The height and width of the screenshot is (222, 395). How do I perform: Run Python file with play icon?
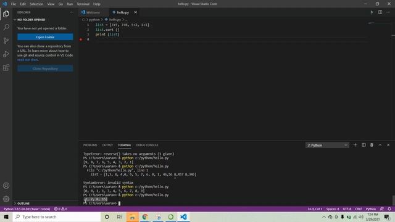click(x=372, y=12)
